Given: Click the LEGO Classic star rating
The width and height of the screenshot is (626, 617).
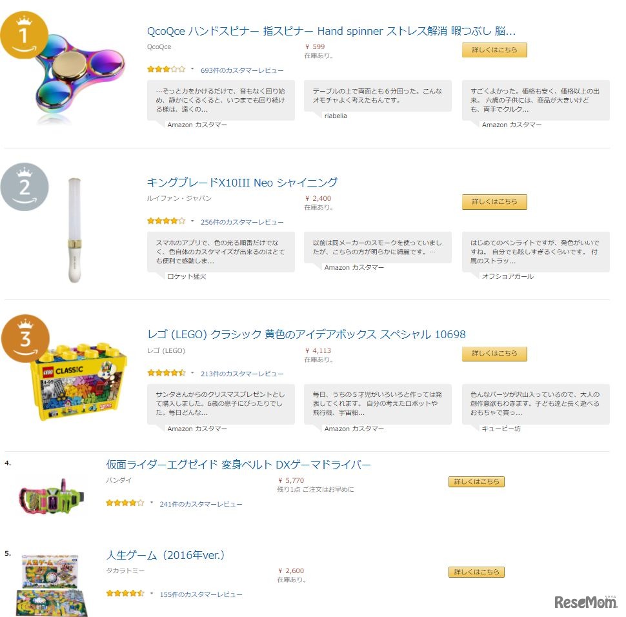Looking at the screenshot, I should tap(166, 373).
